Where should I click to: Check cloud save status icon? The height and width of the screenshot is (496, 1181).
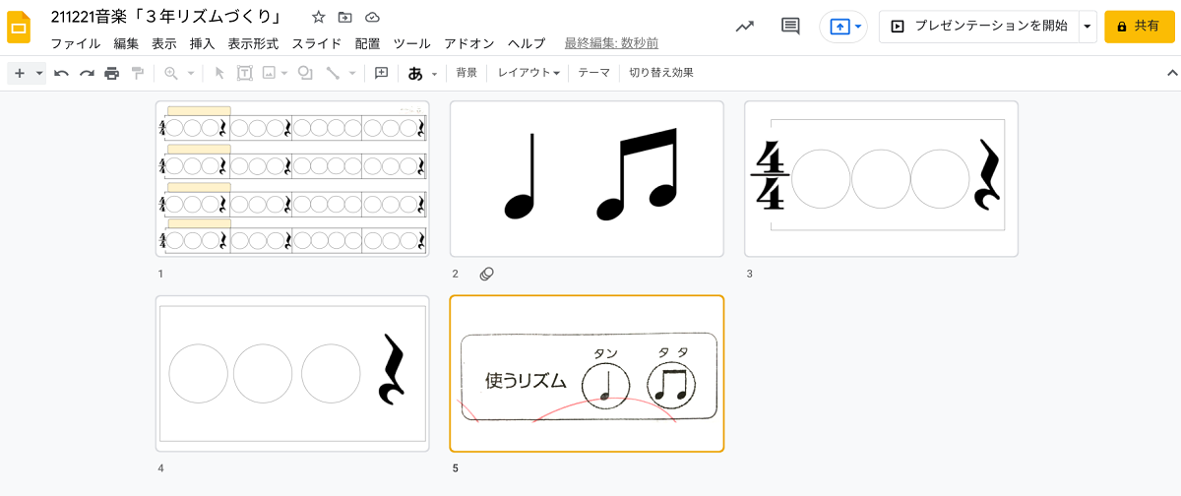372,18
